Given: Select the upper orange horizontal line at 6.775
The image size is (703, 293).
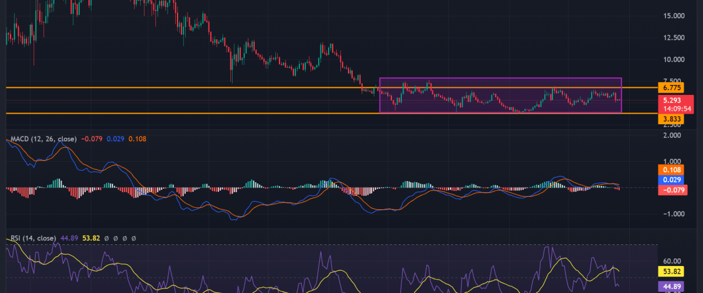Looking at the screenshot, I should (x=176, y=87).
